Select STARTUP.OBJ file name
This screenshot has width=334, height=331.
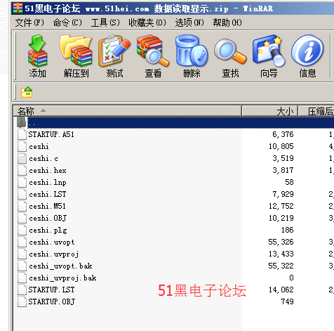tap(52, 301)
